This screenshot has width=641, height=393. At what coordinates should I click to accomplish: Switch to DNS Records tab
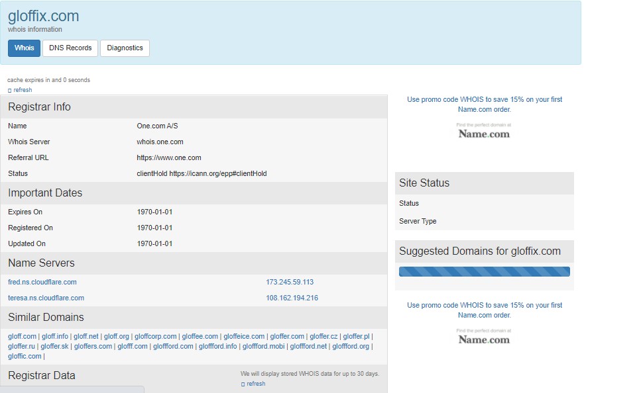click(70, 48)
